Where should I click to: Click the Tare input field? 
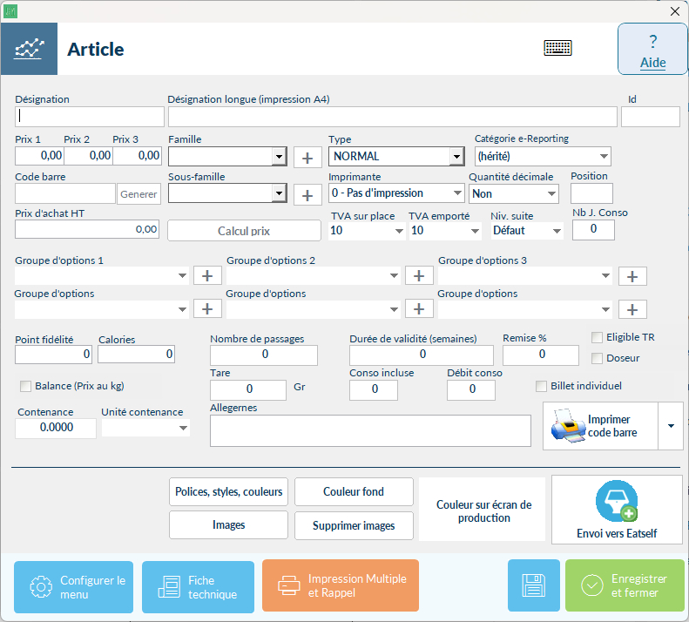tap(248, 389)
